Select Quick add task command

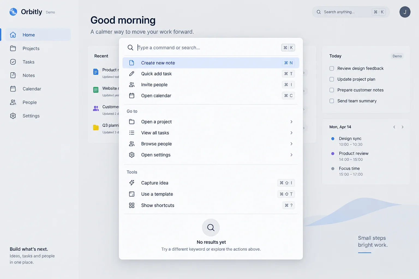[x=211, y=74]
